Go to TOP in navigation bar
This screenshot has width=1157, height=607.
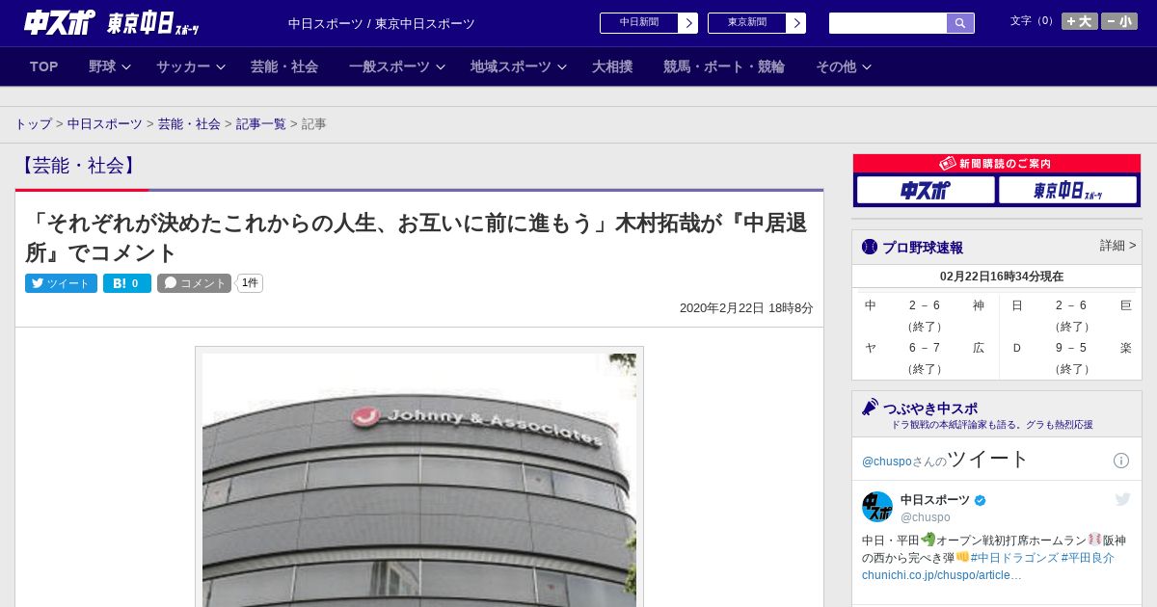[x=44, y=66]
